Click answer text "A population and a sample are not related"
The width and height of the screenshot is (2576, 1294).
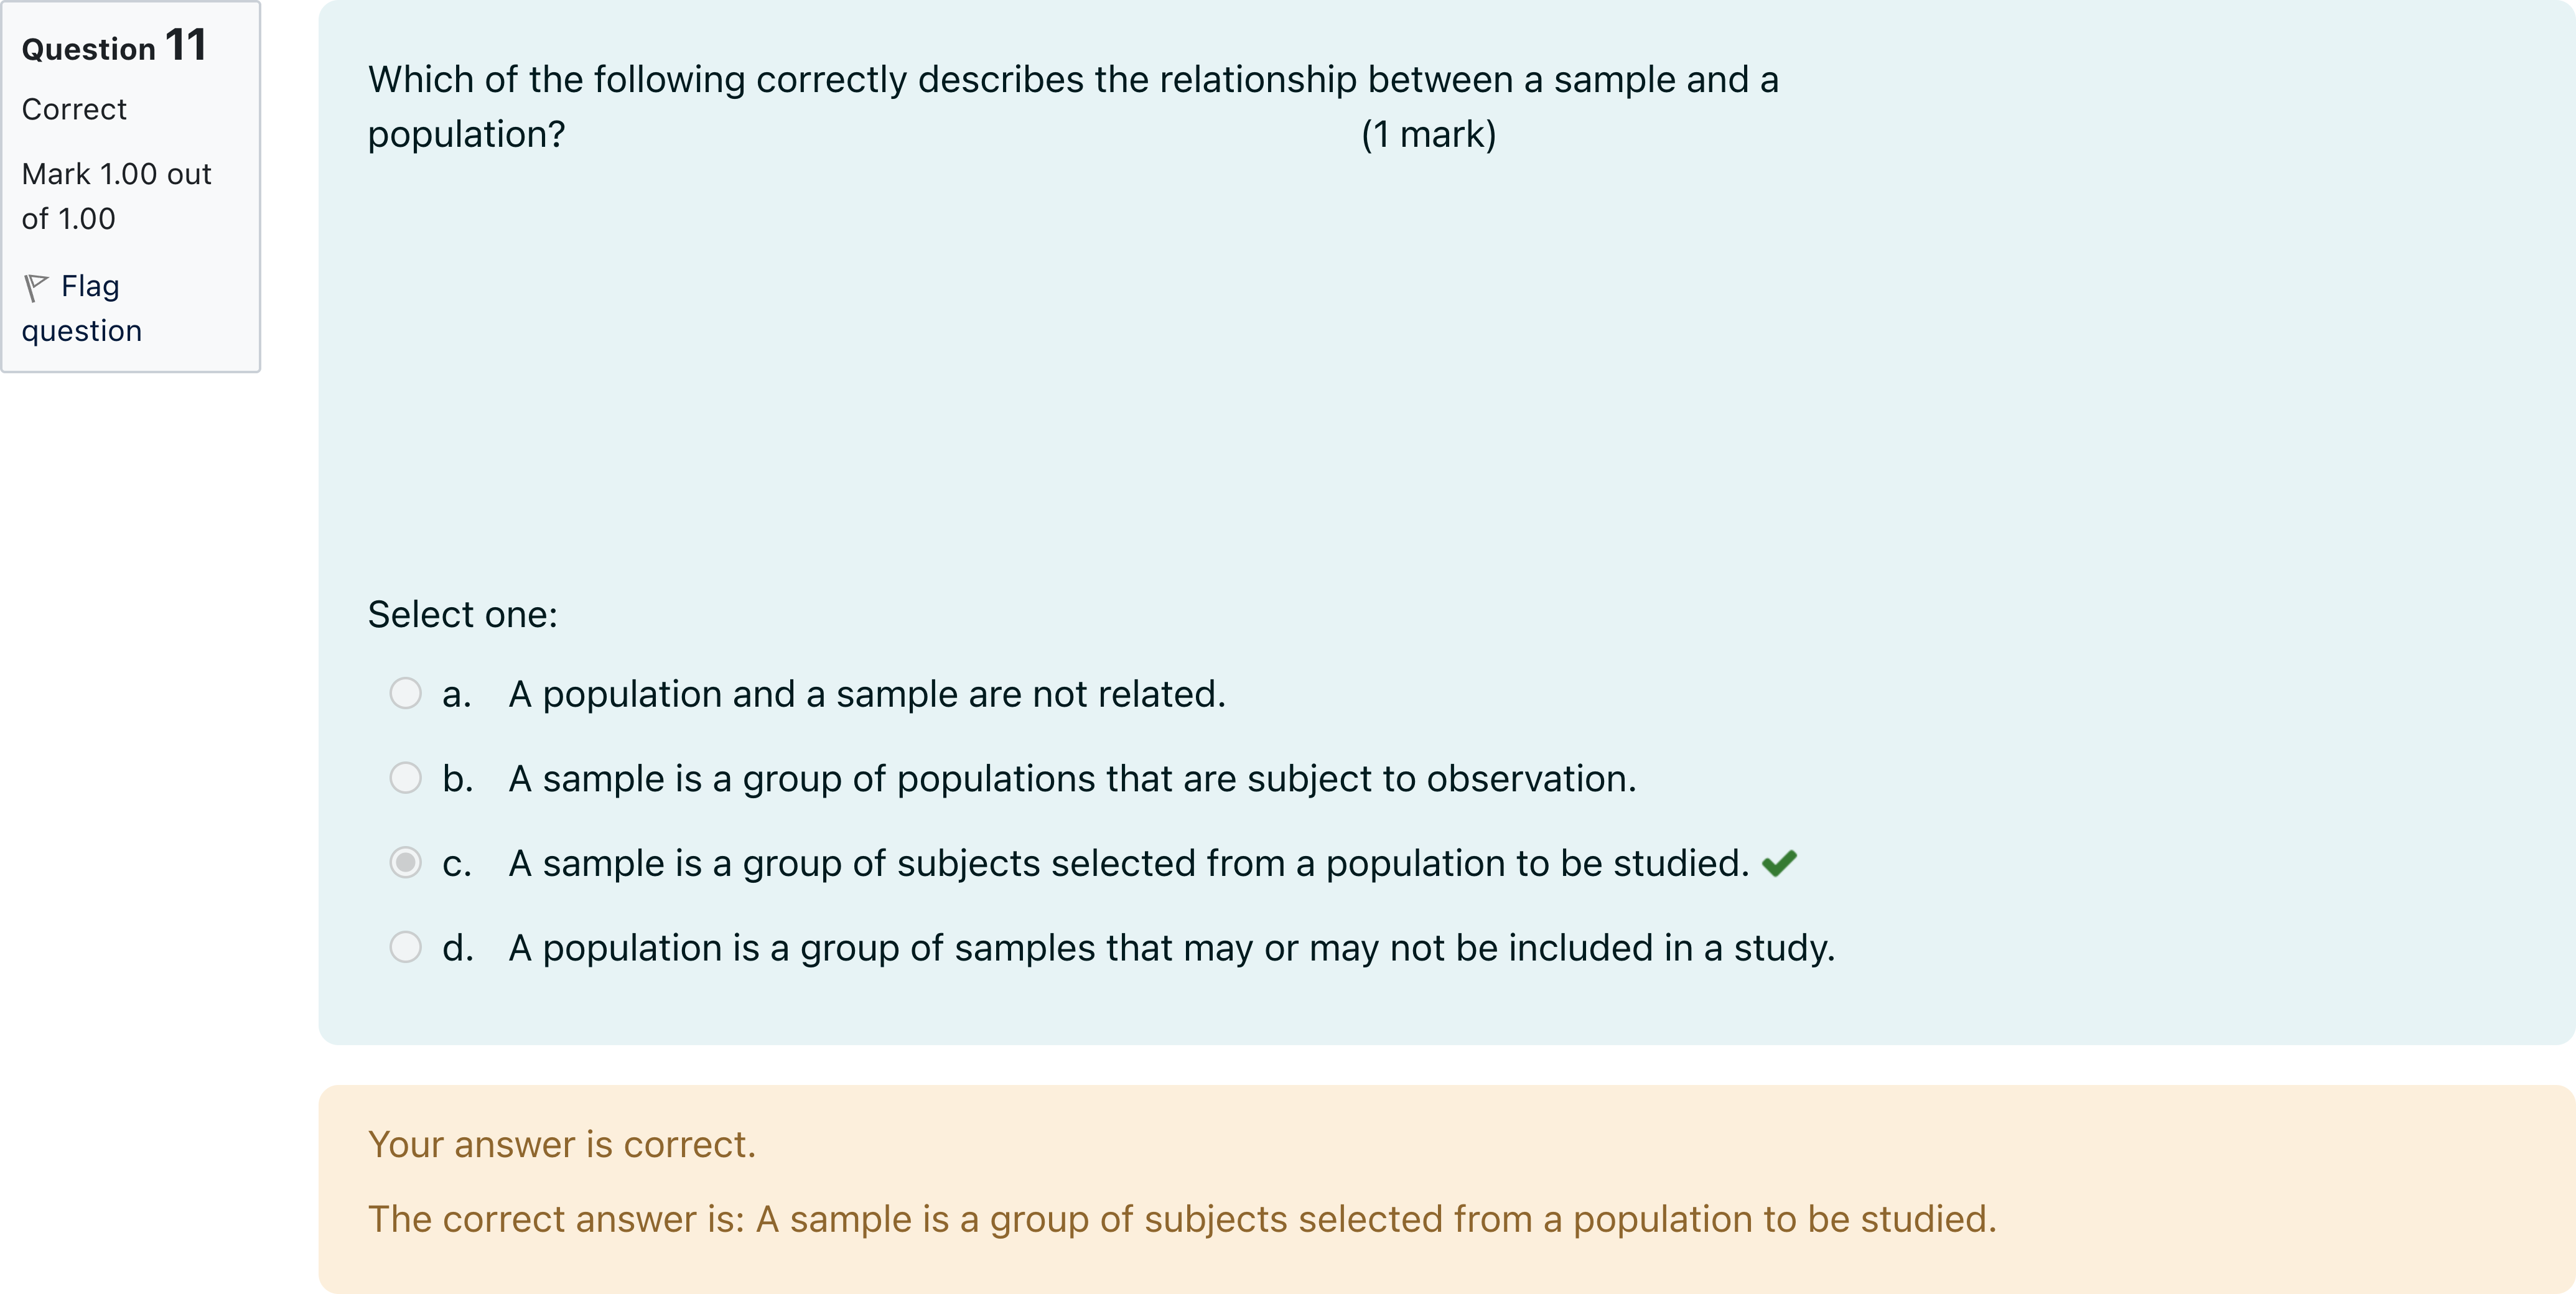click(866, 694)
